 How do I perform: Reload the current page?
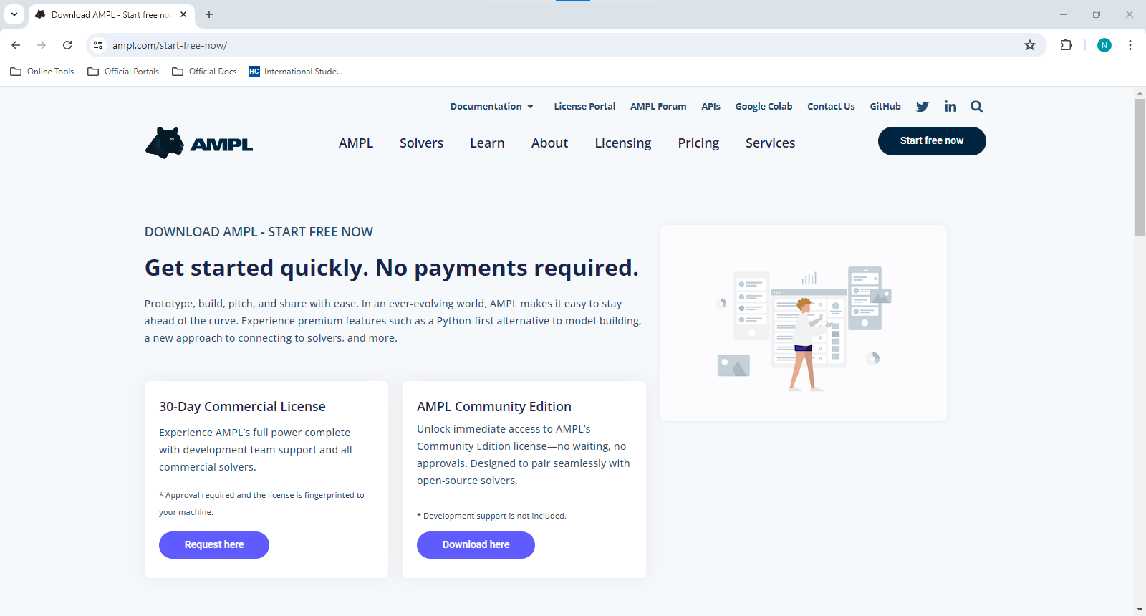[x=67, y=45]
